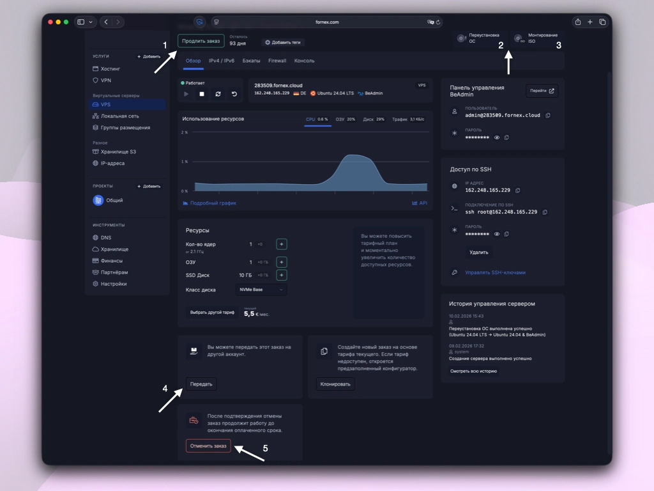Open the 'Бэкапы' tab
This screenshot has height=491, width=654.
tap(251, 61)
